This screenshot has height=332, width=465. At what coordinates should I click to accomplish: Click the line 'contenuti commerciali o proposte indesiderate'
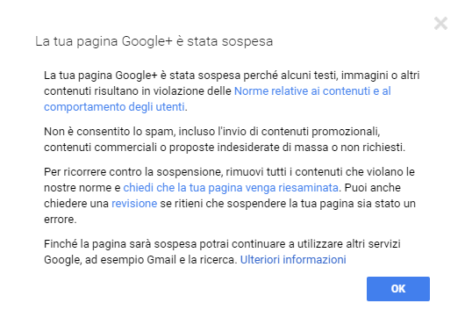click(x=225, y=148)
